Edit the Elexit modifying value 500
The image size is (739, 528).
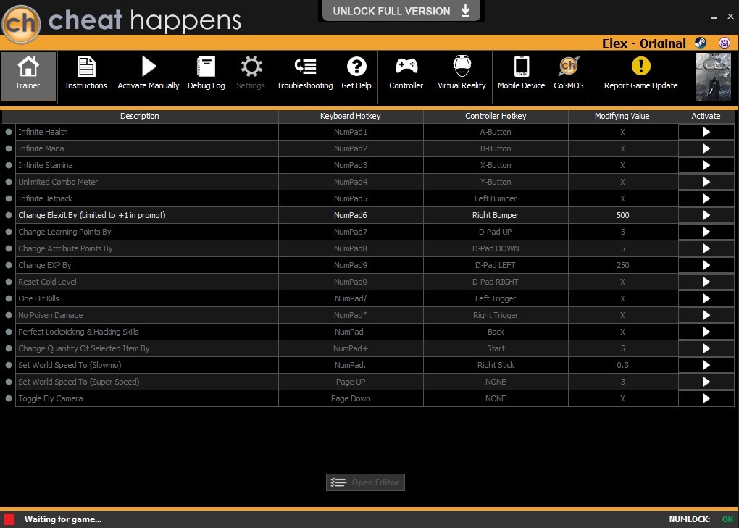pos(622,215)
